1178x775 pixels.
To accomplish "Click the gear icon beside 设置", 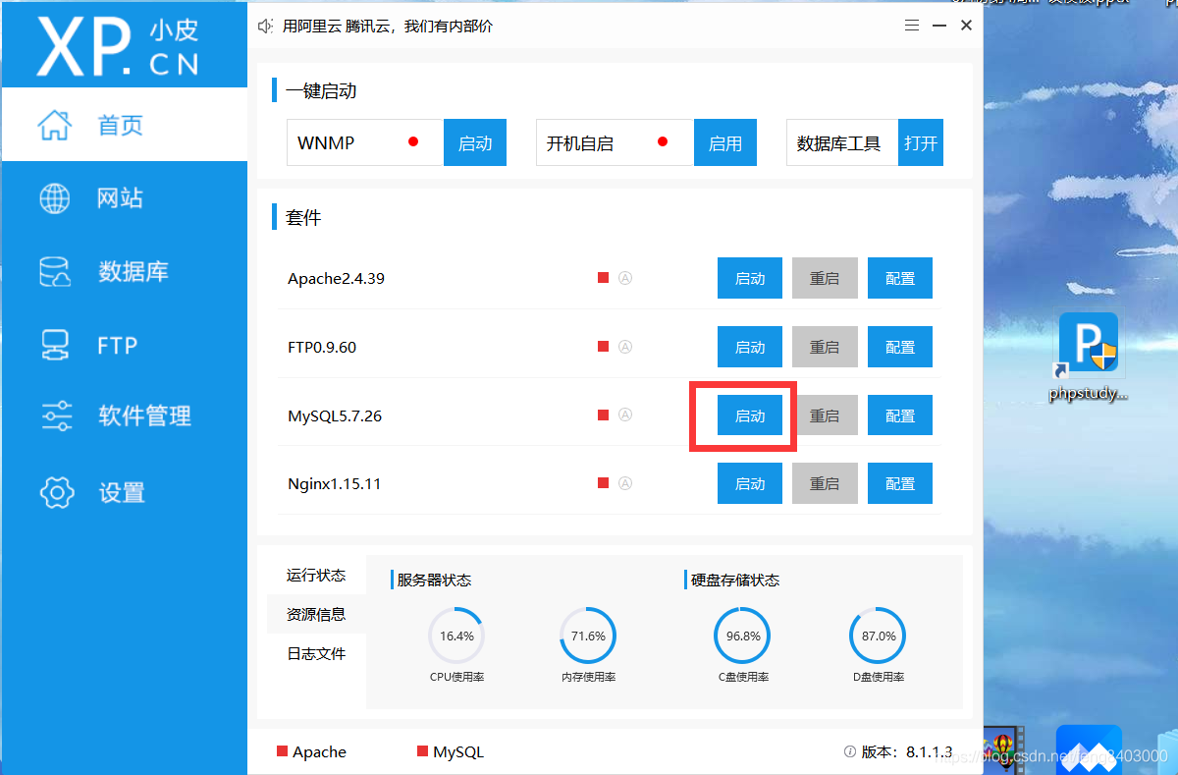I will tap(56, 492).
